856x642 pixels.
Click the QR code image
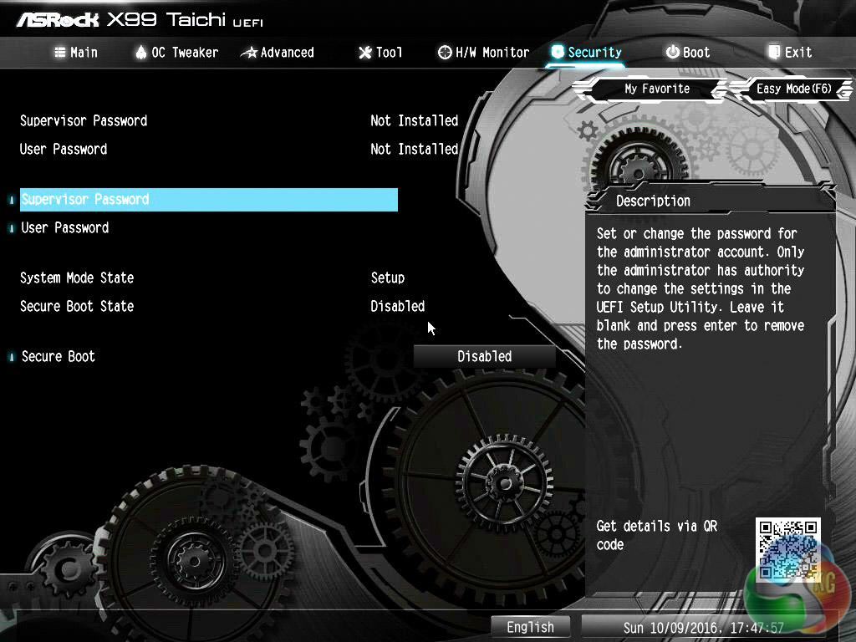click(787, 549)
